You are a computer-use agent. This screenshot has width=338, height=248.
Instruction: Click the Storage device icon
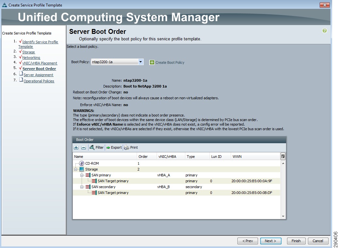pyautogui.click(x=82, y=169)
